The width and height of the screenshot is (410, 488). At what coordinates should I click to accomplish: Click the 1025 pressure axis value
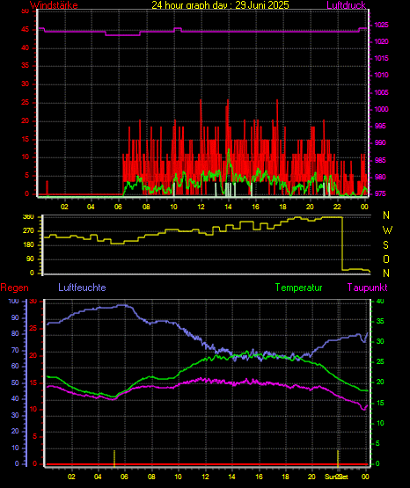point(381,25)
